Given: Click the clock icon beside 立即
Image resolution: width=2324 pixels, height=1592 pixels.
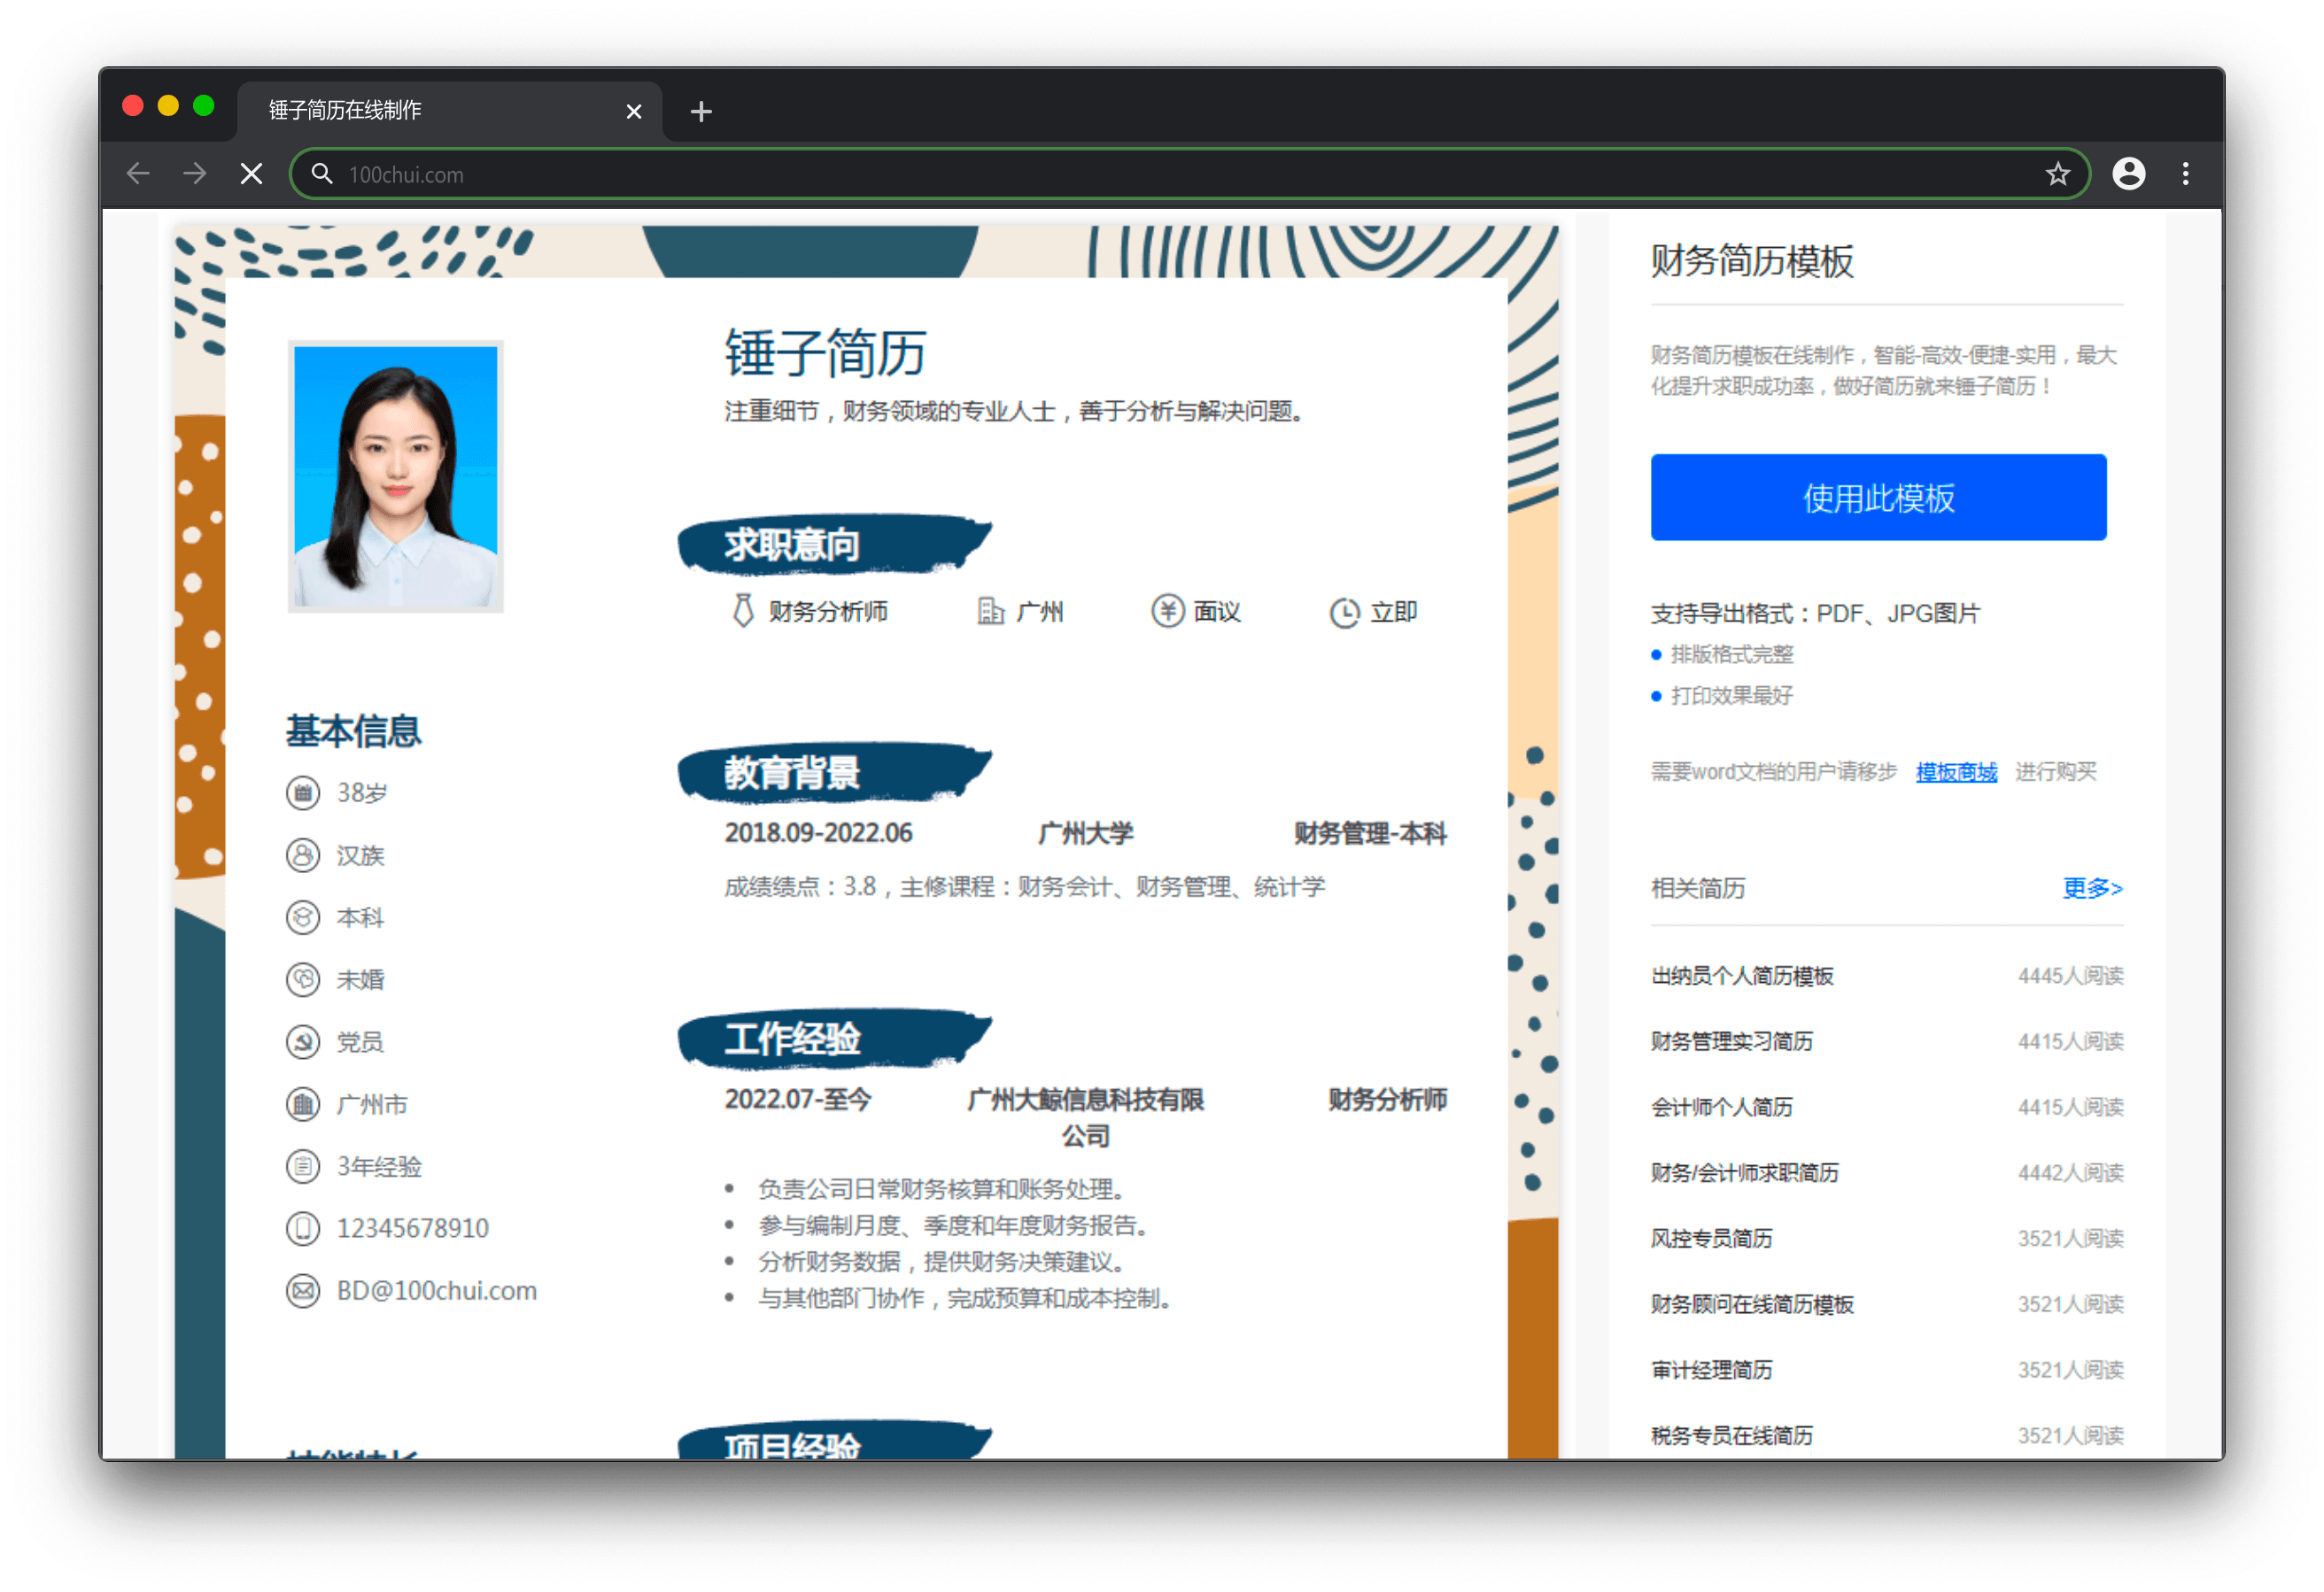Looking at the screenshot, I should click(x=1344, y=612).
